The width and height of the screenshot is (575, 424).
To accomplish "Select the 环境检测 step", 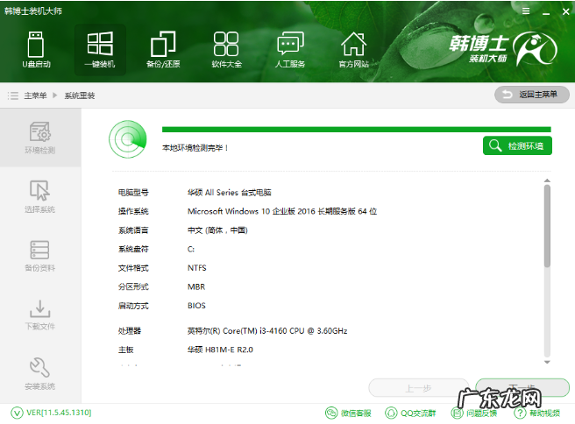I will tap(40, 138).
